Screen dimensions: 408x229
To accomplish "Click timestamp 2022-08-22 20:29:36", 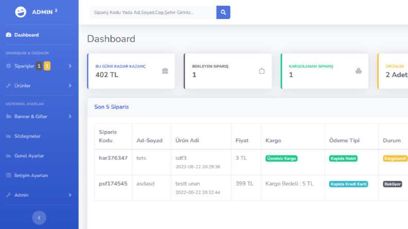I will pos(198,167).
